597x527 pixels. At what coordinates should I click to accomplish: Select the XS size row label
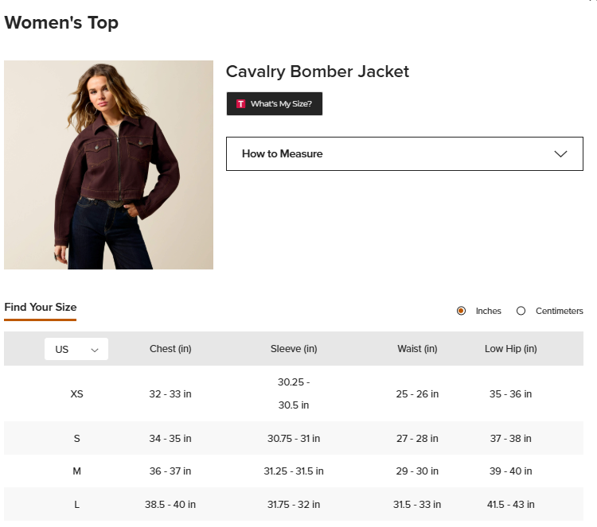(76, 394)
